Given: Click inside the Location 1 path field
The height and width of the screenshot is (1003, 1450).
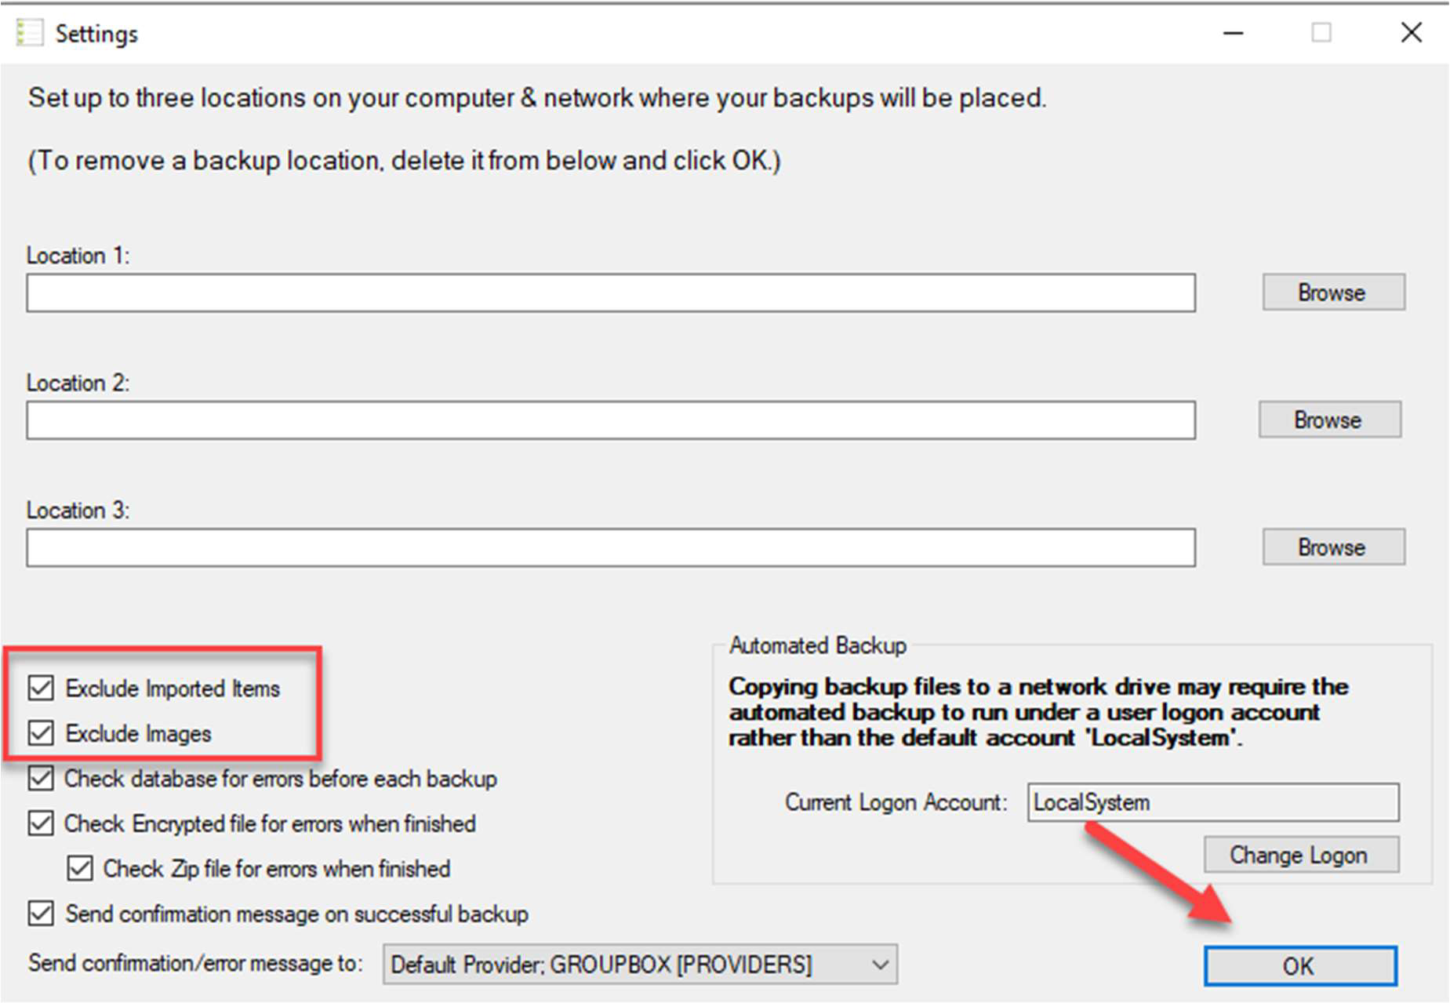Looking at the screenshot, I should 610,293.
